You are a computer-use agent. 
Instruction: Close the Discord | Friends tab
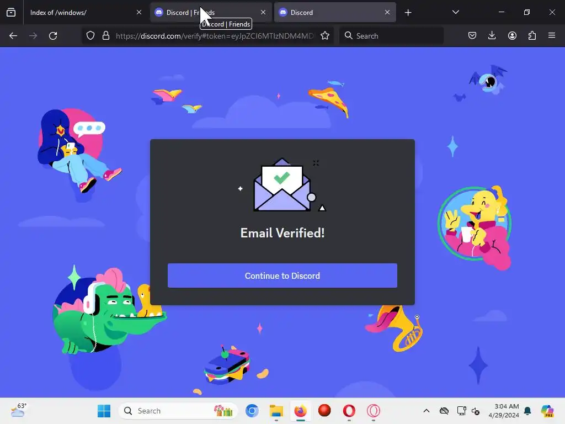tap(263, 12)
